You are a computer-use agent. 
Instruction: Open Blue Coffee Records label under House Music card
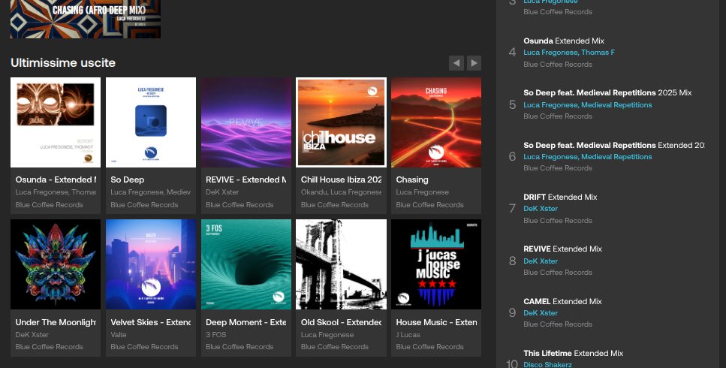point(429,347)
